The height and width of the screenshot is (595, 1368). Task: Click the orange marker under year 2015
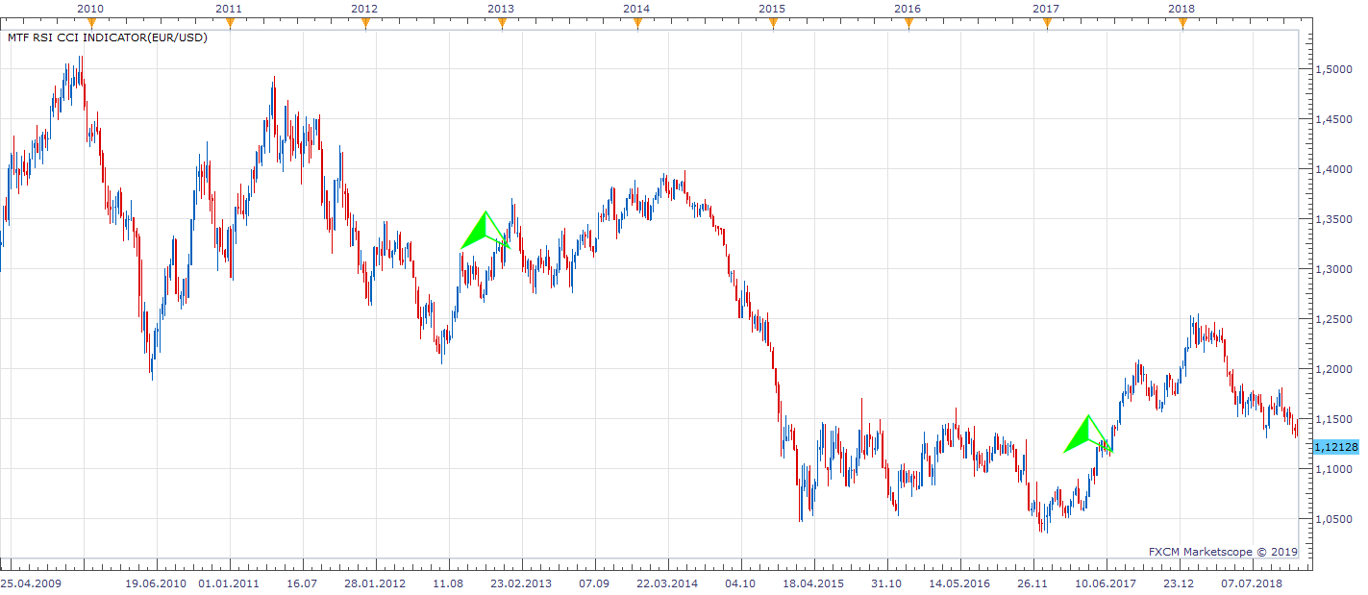tap(773, 23)
